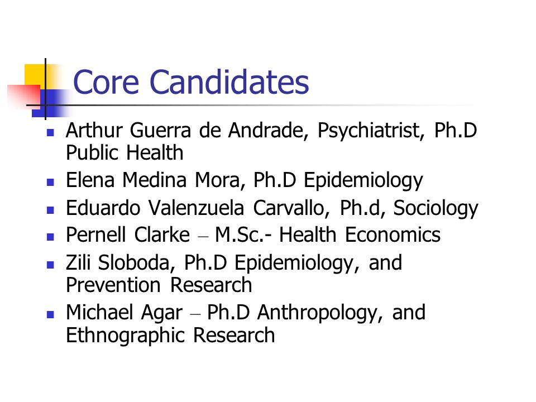Screen dimensions: 536x402
Task: Click the Public Health text line
Action: tap(125, 153)
